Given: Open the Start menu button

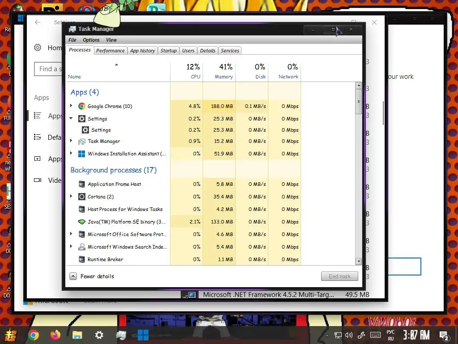Looking at the screenshot, I should click(x=11, y=335).
